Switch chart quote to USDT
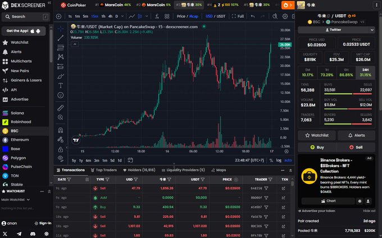The height and width of the screenshot is (238, 382). (221, 16)
